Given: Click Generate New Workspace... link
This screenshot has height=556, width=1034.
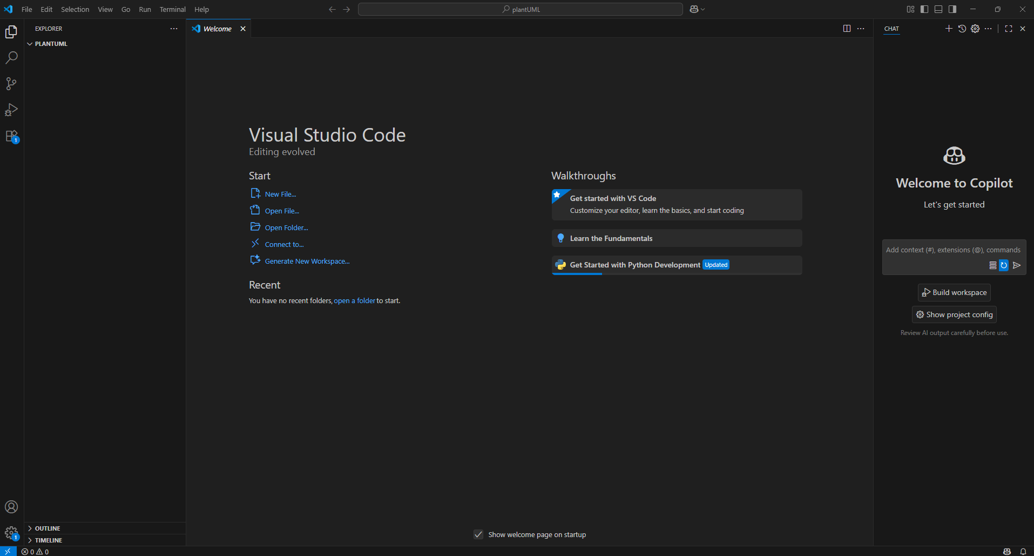Looking at the screenshot, I should click(307, 261).
